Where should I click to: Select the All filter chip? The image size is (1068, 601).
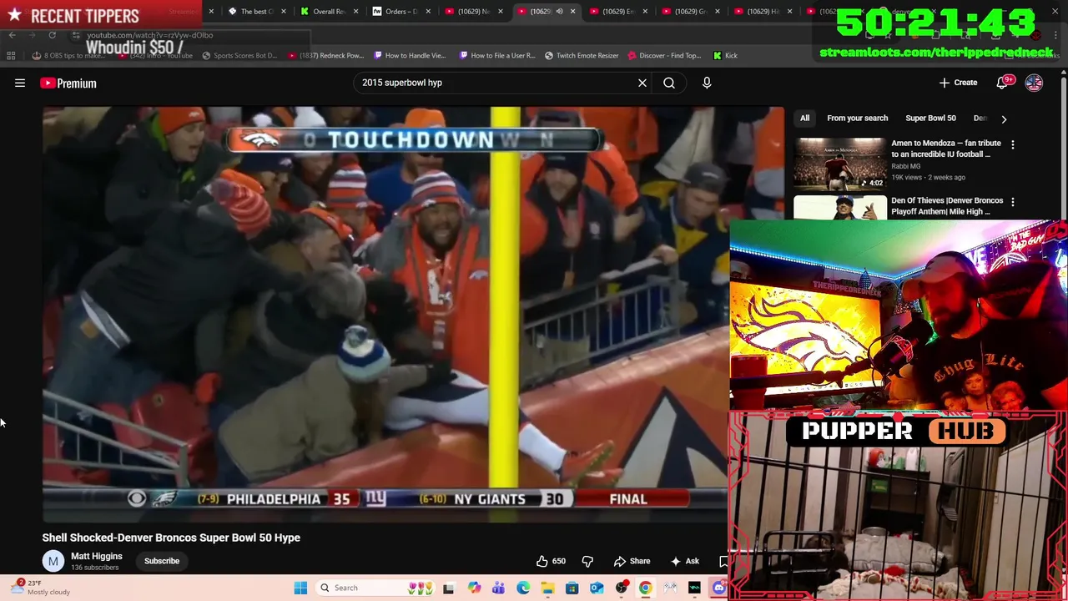(x=804, y=119)
